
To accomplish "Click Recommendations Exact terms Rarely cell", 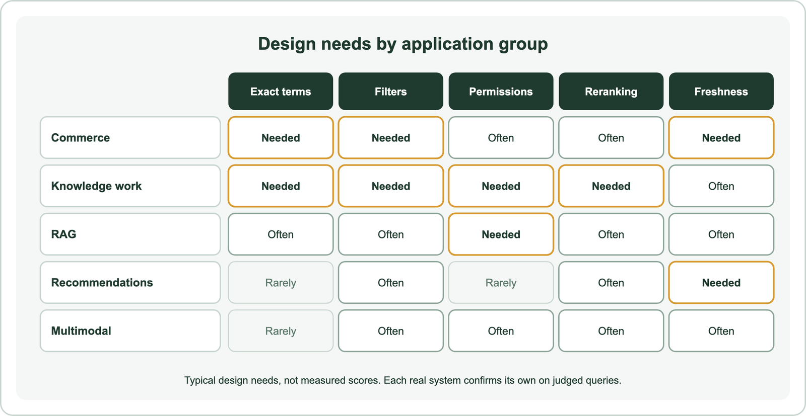I will click(281, 283).
